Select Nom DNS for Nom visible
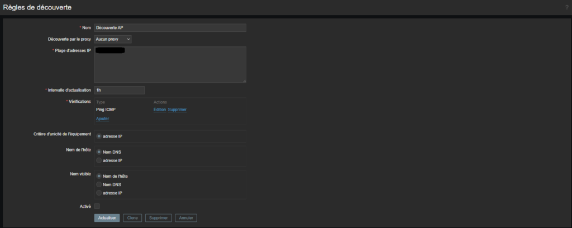The height and width of the screenshot is (228, 572). [x=99, y=184]
